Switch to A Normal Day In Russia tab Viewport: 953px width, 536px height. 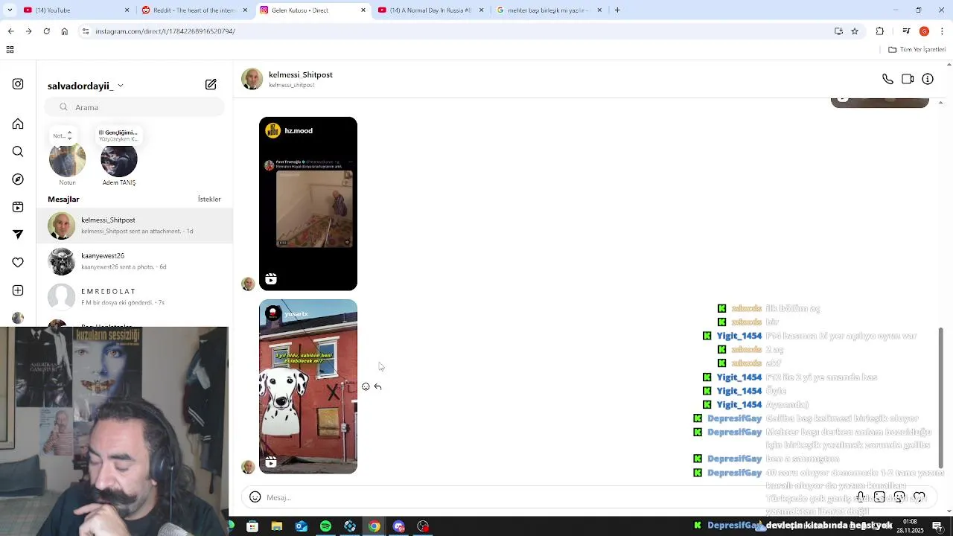[430, 10]
